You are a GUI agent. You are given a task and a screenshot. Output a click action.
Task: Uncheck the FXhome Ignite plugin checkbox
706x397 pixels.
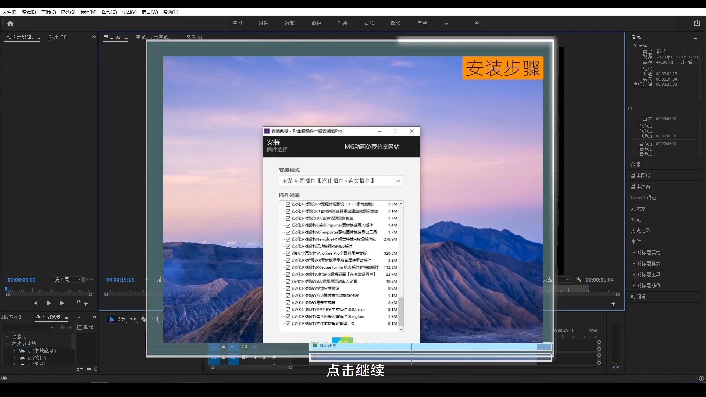click(288, 268)
